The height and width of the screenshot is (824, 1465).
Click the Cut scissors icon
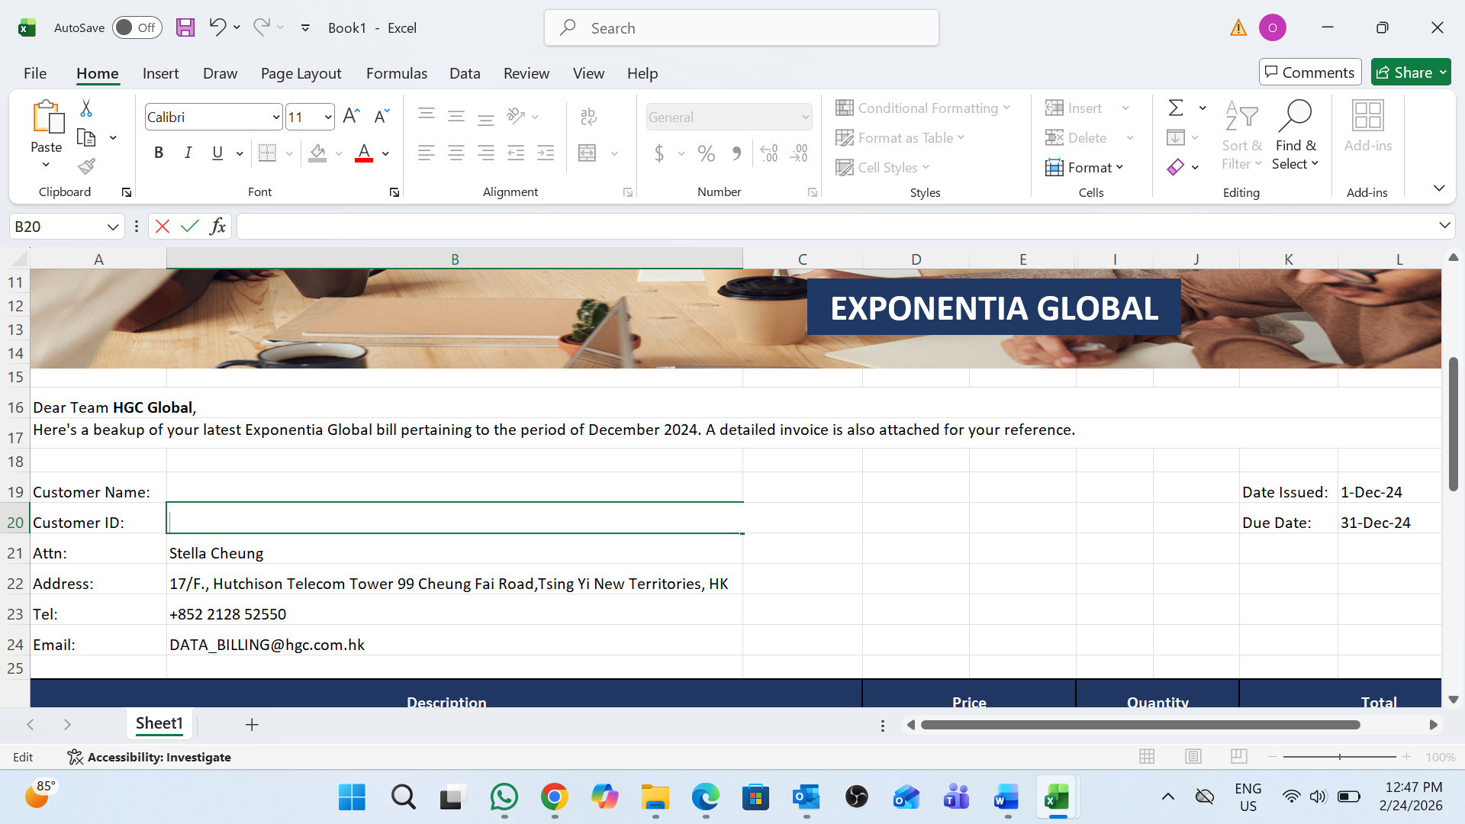[86, 108]
